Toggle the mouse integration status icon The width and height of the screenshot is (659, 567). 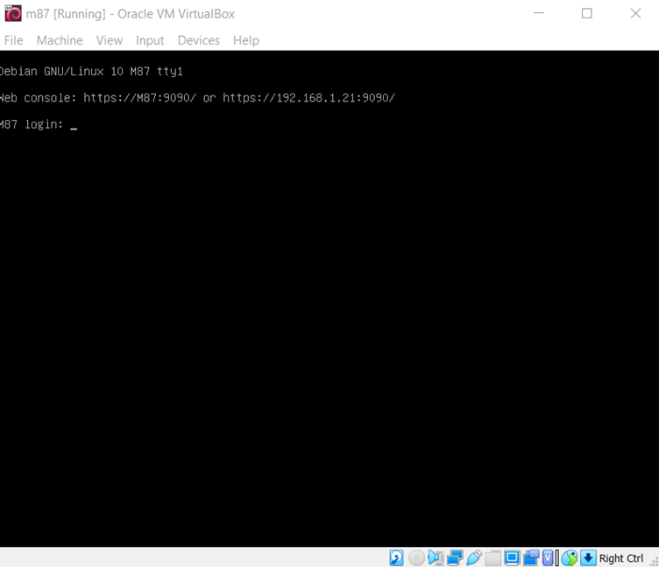click(x=570, y=557)
